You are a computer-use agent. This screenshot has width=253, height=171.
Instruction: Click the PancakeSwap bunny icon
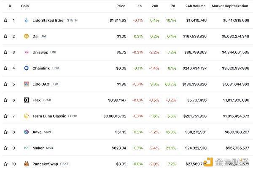point(26,164)
